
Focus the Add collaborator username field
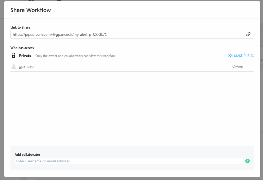pos(128,161)
